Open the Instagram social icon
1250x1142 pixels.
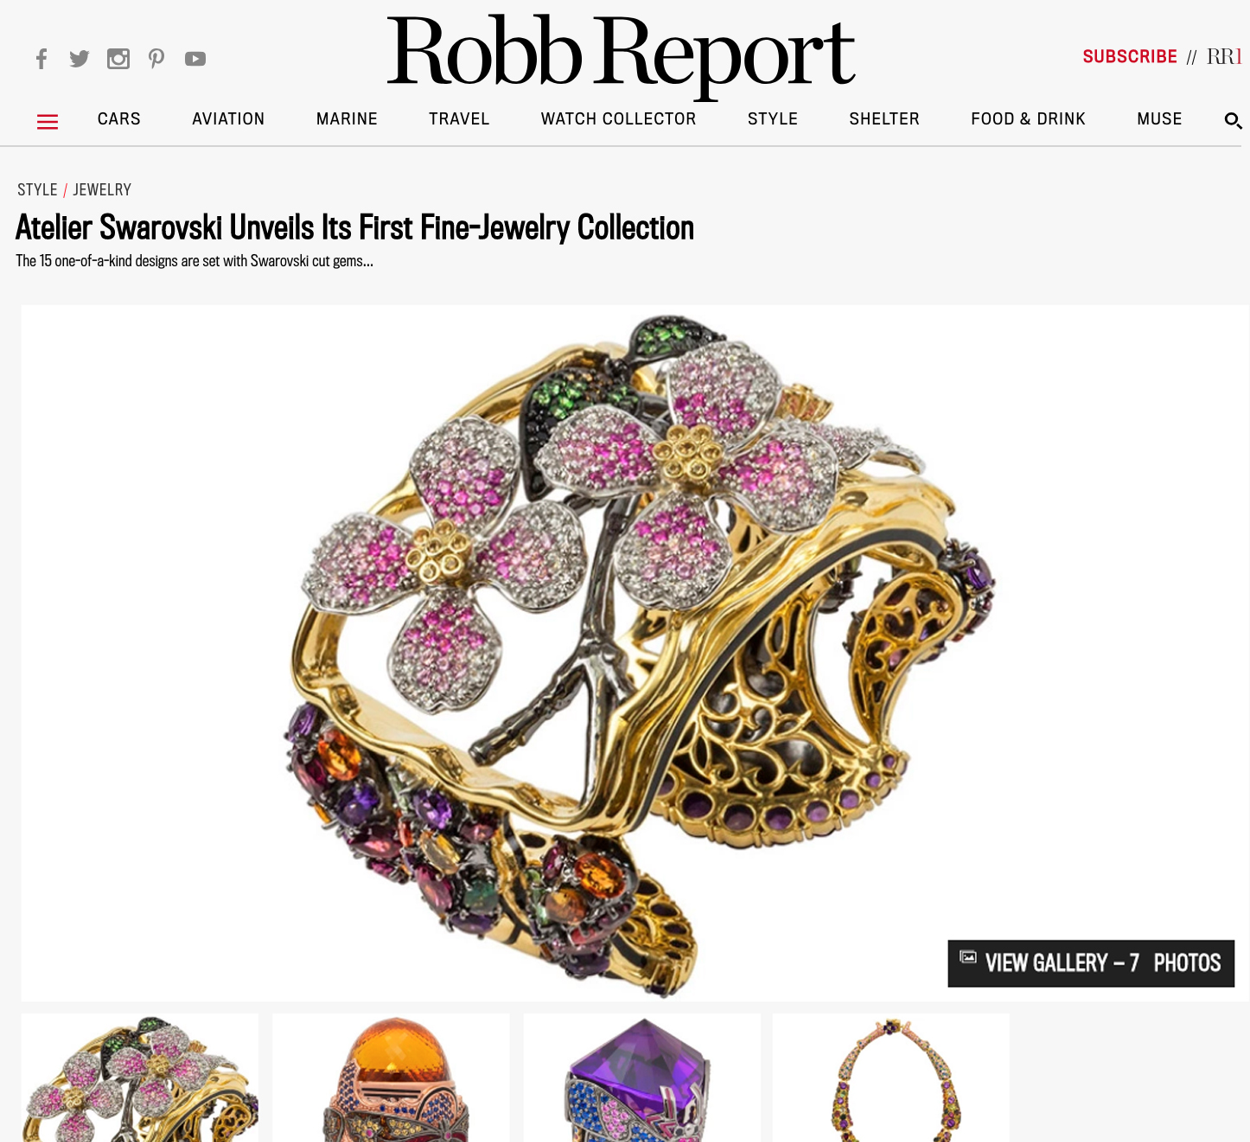[118, 59]
